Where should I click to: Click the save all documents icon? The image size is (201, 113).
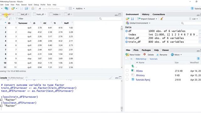tap(26, 8)
